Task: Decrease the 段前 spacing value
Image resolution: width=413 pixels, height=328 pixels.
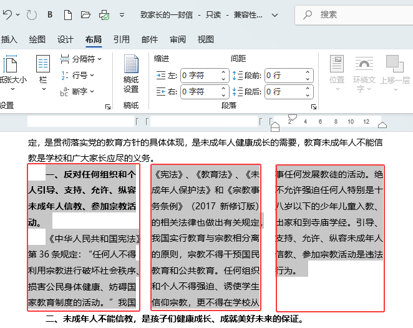Action: click(x=308, y=79)
